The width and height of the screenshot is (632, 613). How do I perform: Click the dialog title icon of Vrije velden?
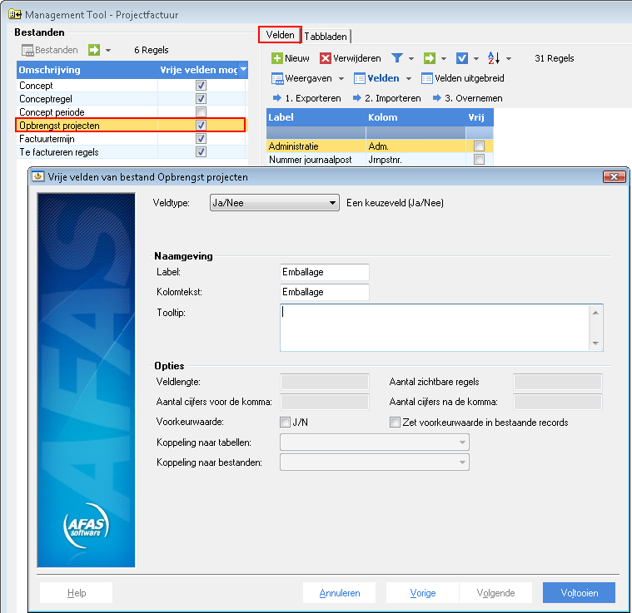[38, 176]
